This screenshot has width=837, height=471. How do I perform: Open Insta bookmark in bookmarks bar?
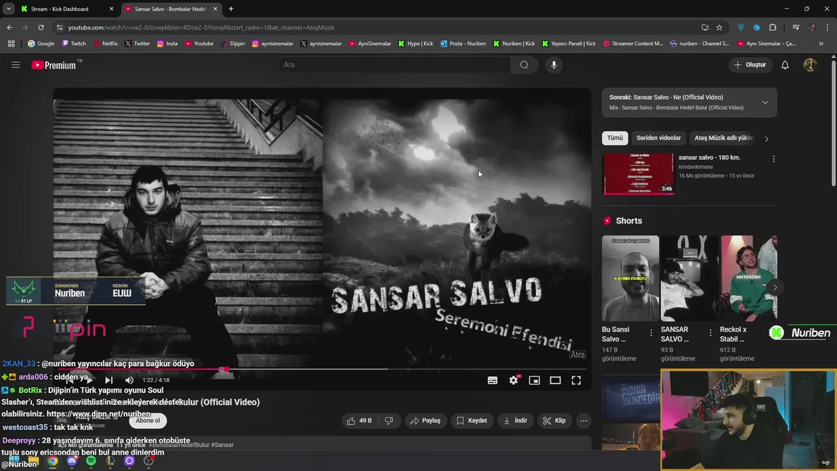[167, 43]
